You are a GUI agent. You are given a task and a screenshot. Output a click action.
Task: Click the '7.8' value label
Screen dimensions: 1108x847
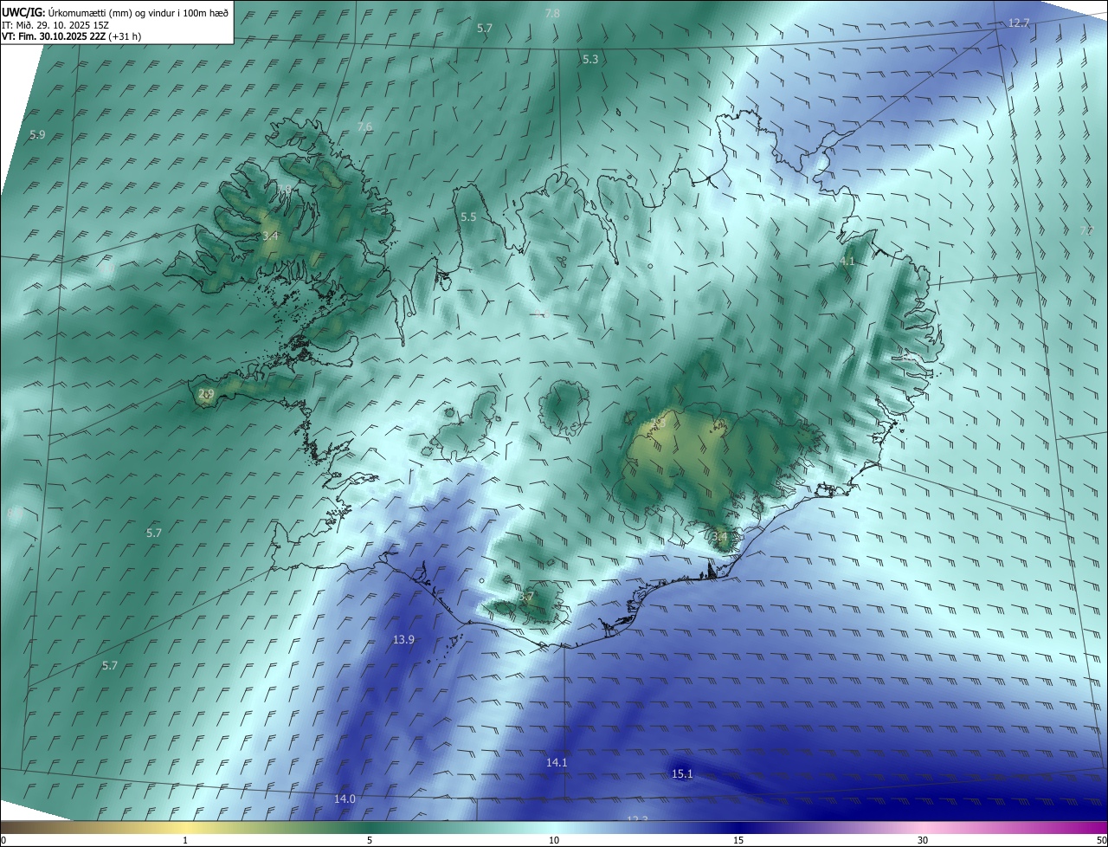tap(552, 13)
